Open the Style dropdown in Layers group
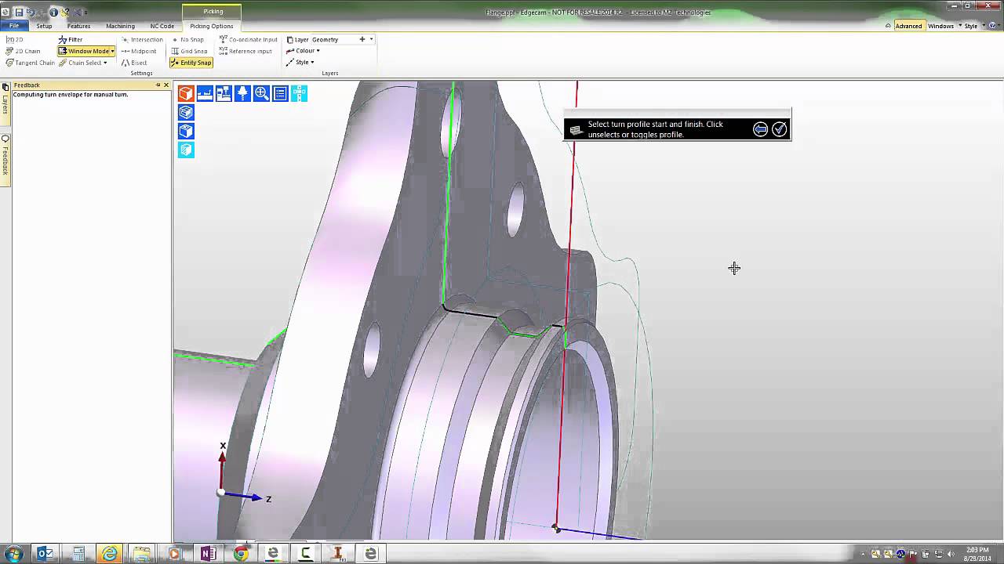 point(300,63)
